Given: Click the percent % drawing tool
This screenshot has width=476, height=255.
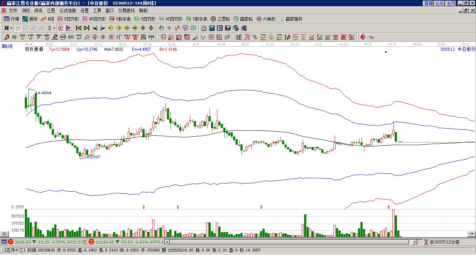Looking at the screenshot, I should (x=255, y=37).
